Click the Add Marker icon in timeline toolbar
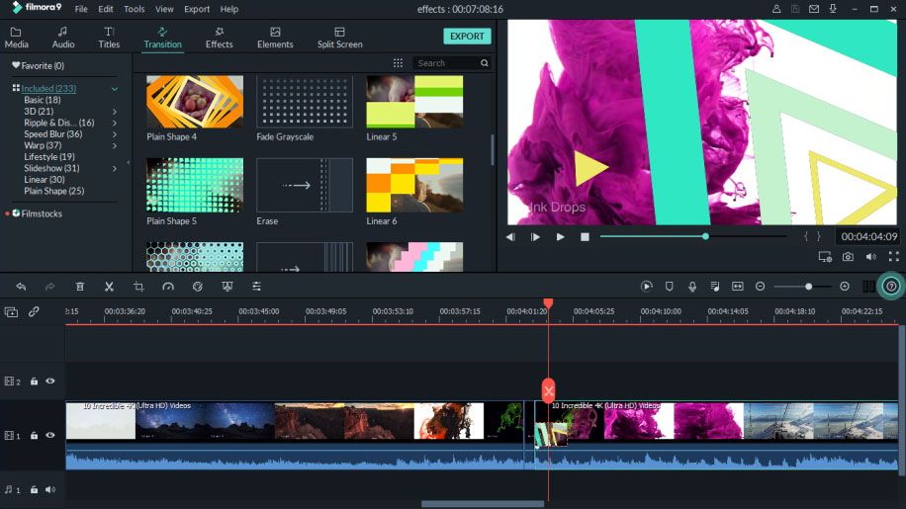 coord(670,287)
